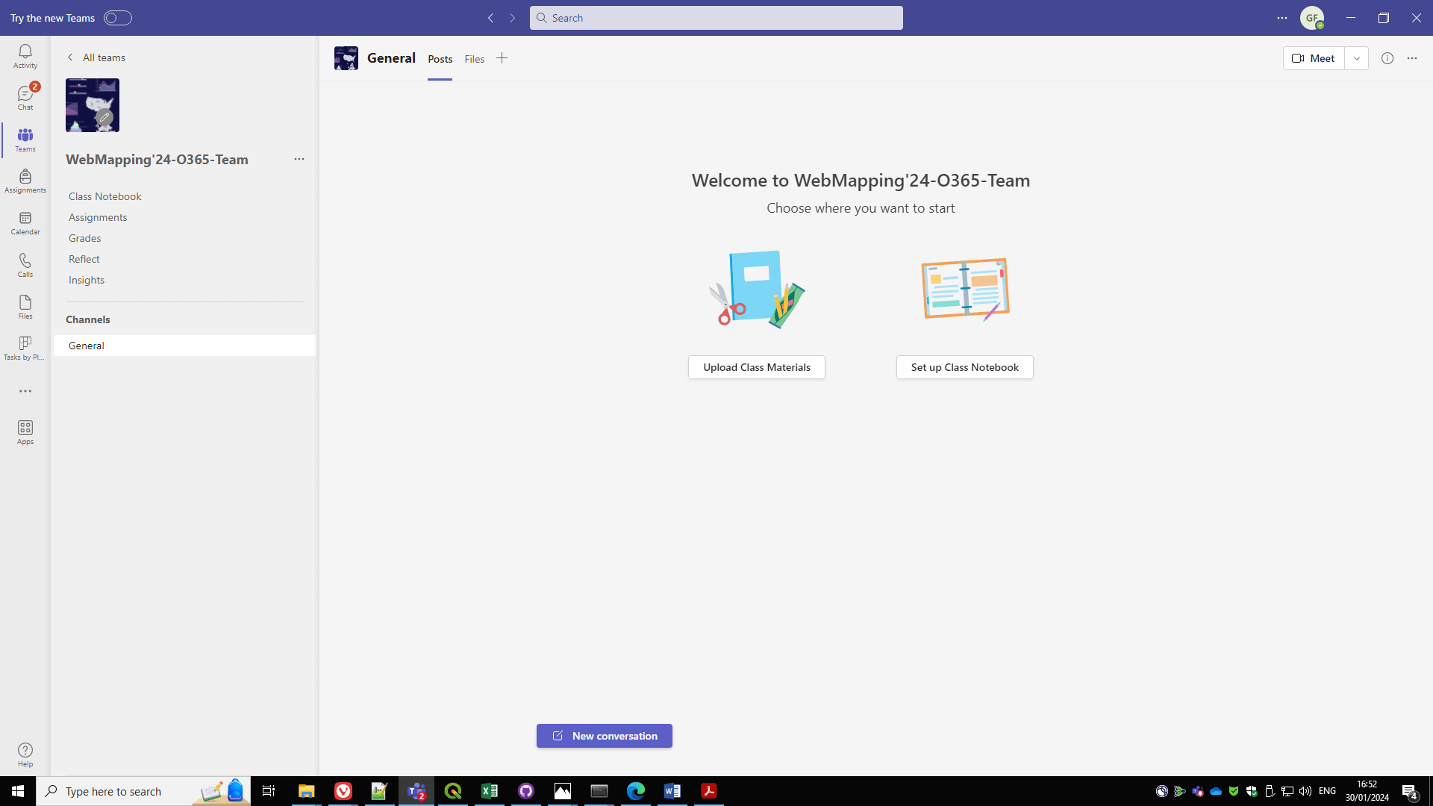Click the Teams search box

pos(716,18)
